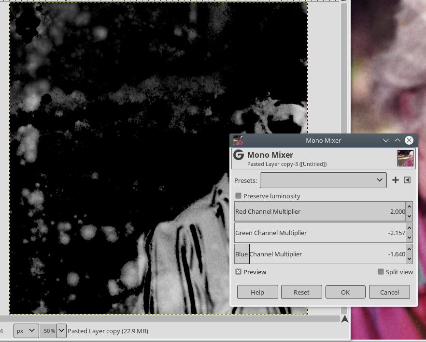Save current settings as a named preset

pyautogui.click(x=395, y=180)
